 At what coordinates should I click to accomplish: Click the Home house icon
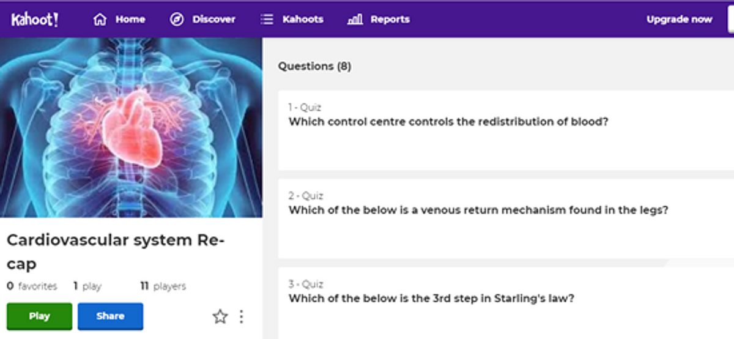pos(100,20)
